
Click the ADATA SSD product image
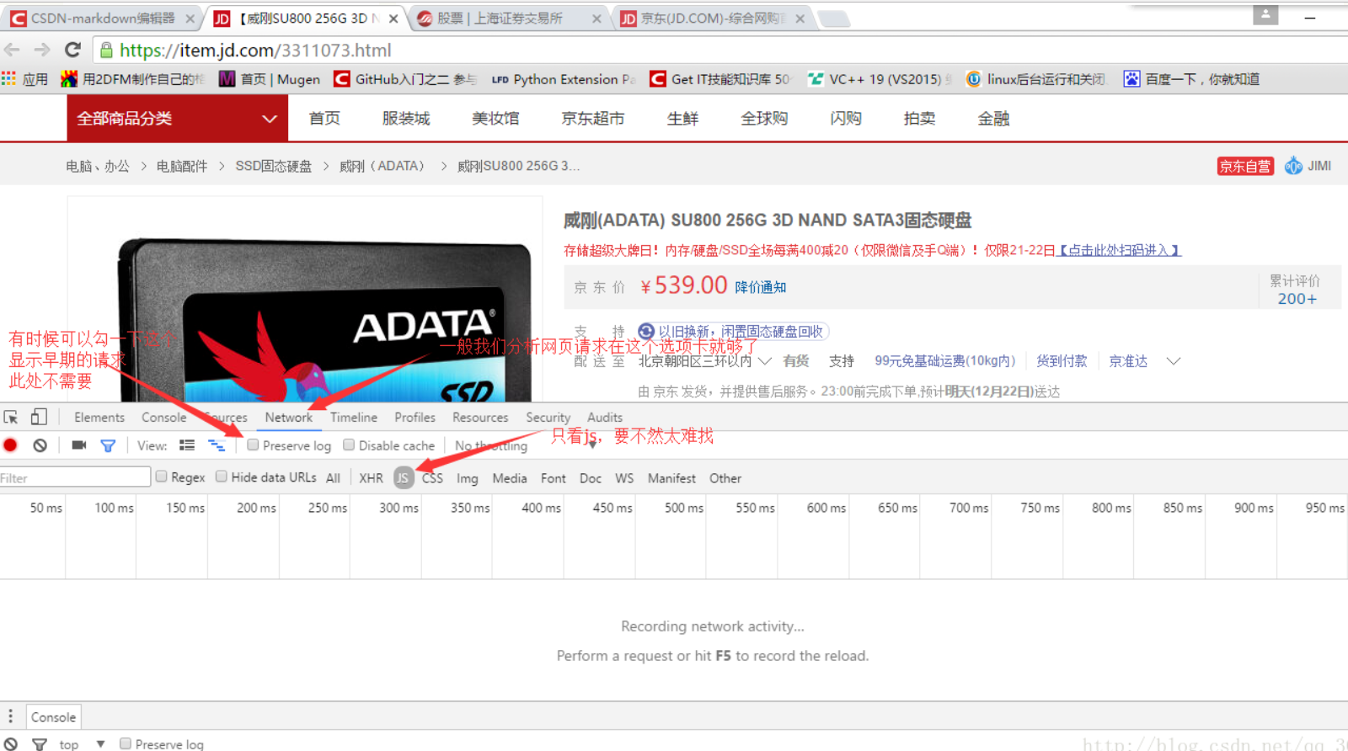[324, 320]
